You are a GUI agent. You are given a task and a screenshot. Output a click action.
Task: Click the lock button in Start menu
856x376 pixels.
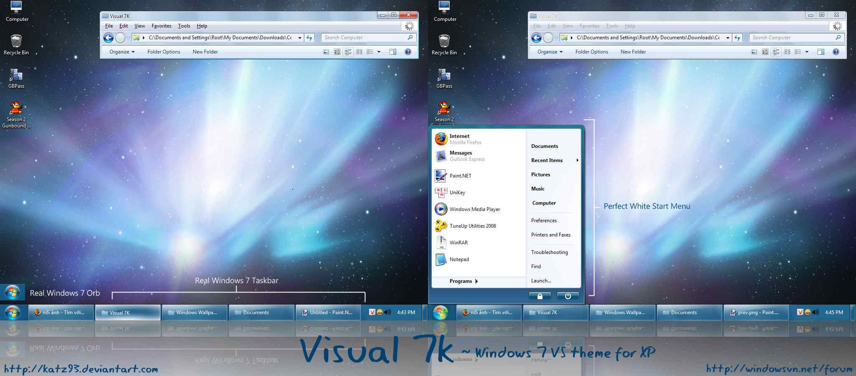[540, 296]
